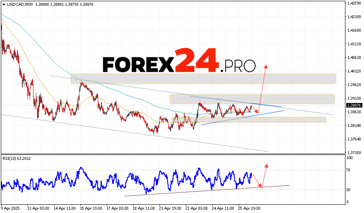The width and height of the screenshot is (364, 213).
Task: Click the 1.38140 price axis label
Action: (354, 126)
